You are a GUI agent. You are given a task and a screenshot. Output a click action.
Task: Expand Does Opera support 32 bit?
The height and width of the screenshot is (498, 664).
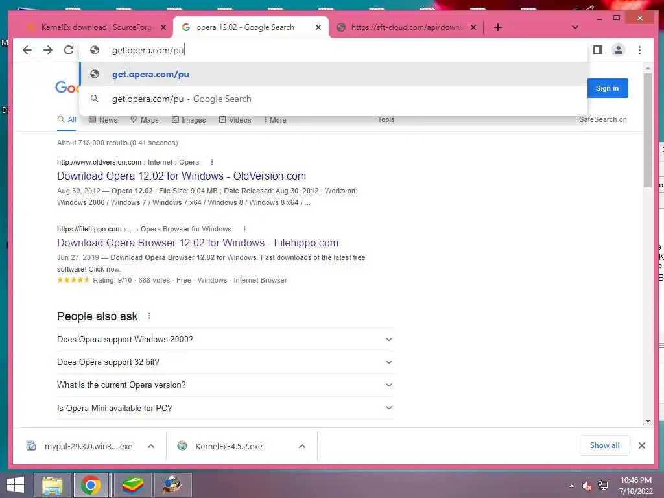click(x=225, y=362)
